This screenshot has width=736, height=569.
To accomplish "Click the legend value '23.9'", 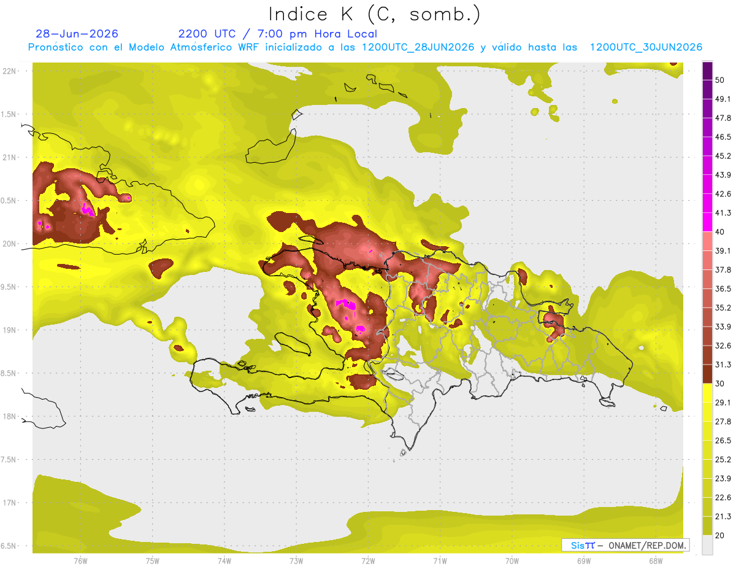I will pos(723,479).
